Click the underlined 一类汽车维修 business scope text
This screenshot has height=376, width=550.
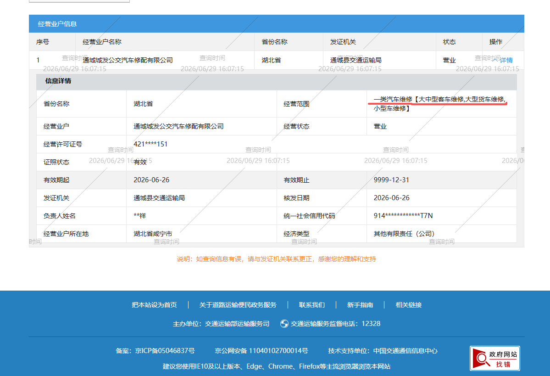pos(393,99)
